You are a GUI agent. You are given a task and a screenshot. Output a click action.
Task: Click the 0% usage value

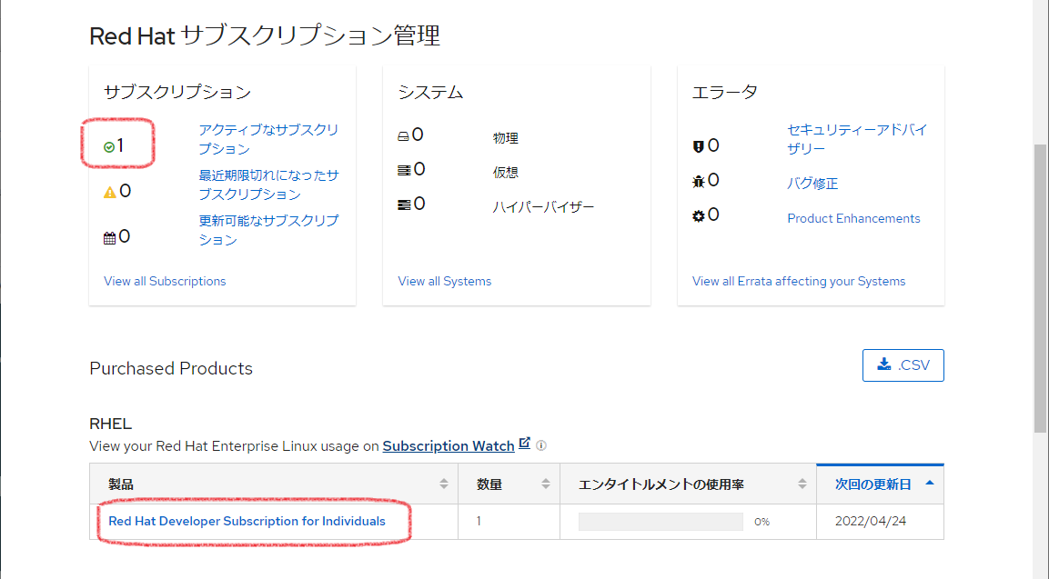point(762,522)
